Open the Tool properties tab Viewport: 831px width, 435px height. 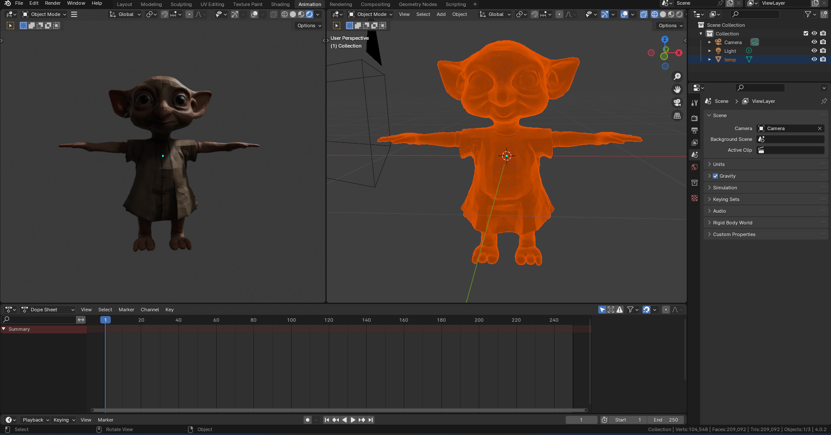click(695, 103)
